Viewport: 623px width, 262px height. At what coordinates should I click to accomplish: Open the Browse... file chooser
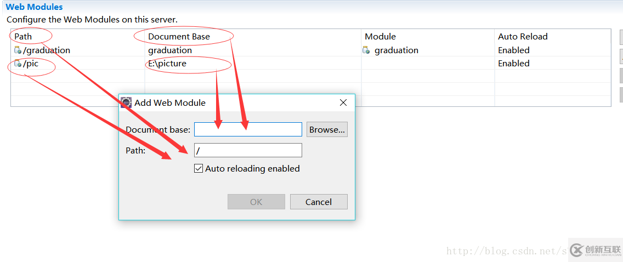pos(327,130)
